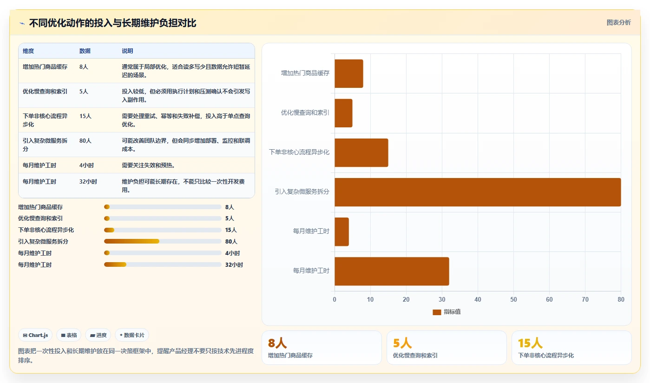Click the lightning icon beside the page title
This screenshot has width=650, height=383.
click(22, 23)
